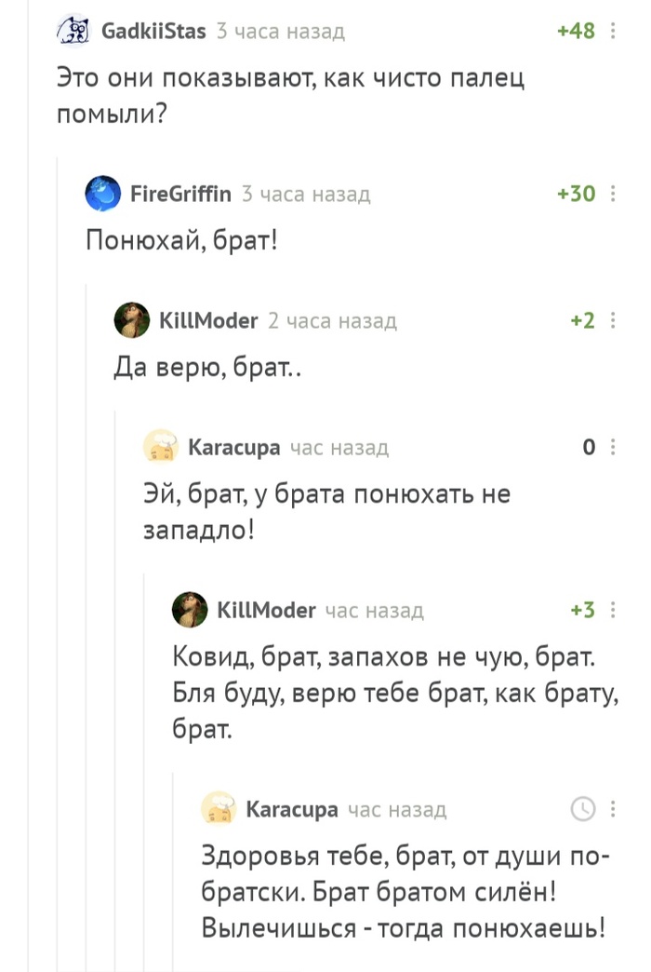Click the "3 часа назад" timestamp beside GadkiiStas
651x972 pixels.
click(x=280, y=32)
